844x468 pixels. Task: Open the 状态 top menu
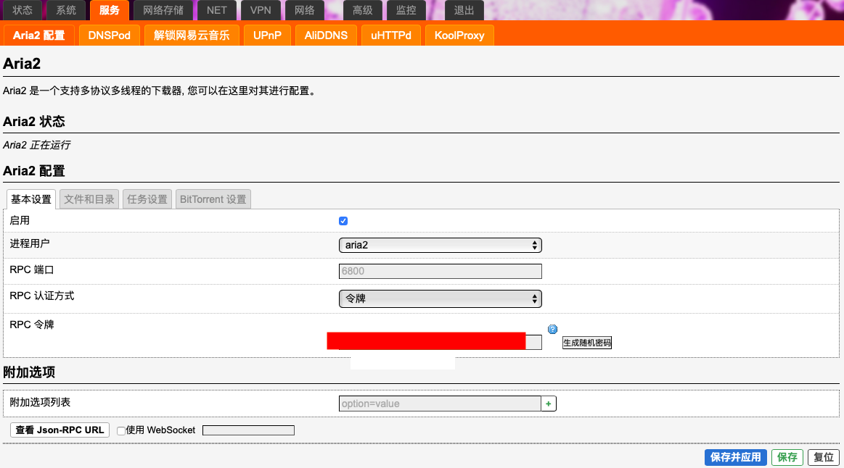coord(22,10)
